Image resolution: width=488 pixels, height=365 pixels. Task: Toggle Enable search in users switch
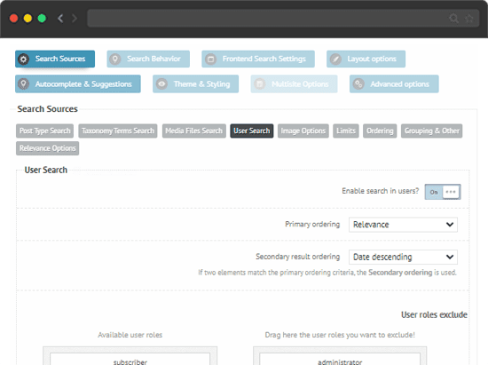pyautogui.click(x=443, y=192)
